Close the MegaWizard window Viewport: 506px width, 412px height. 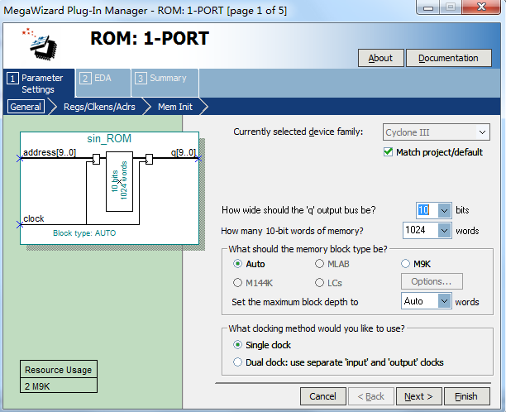pos(481,7)
